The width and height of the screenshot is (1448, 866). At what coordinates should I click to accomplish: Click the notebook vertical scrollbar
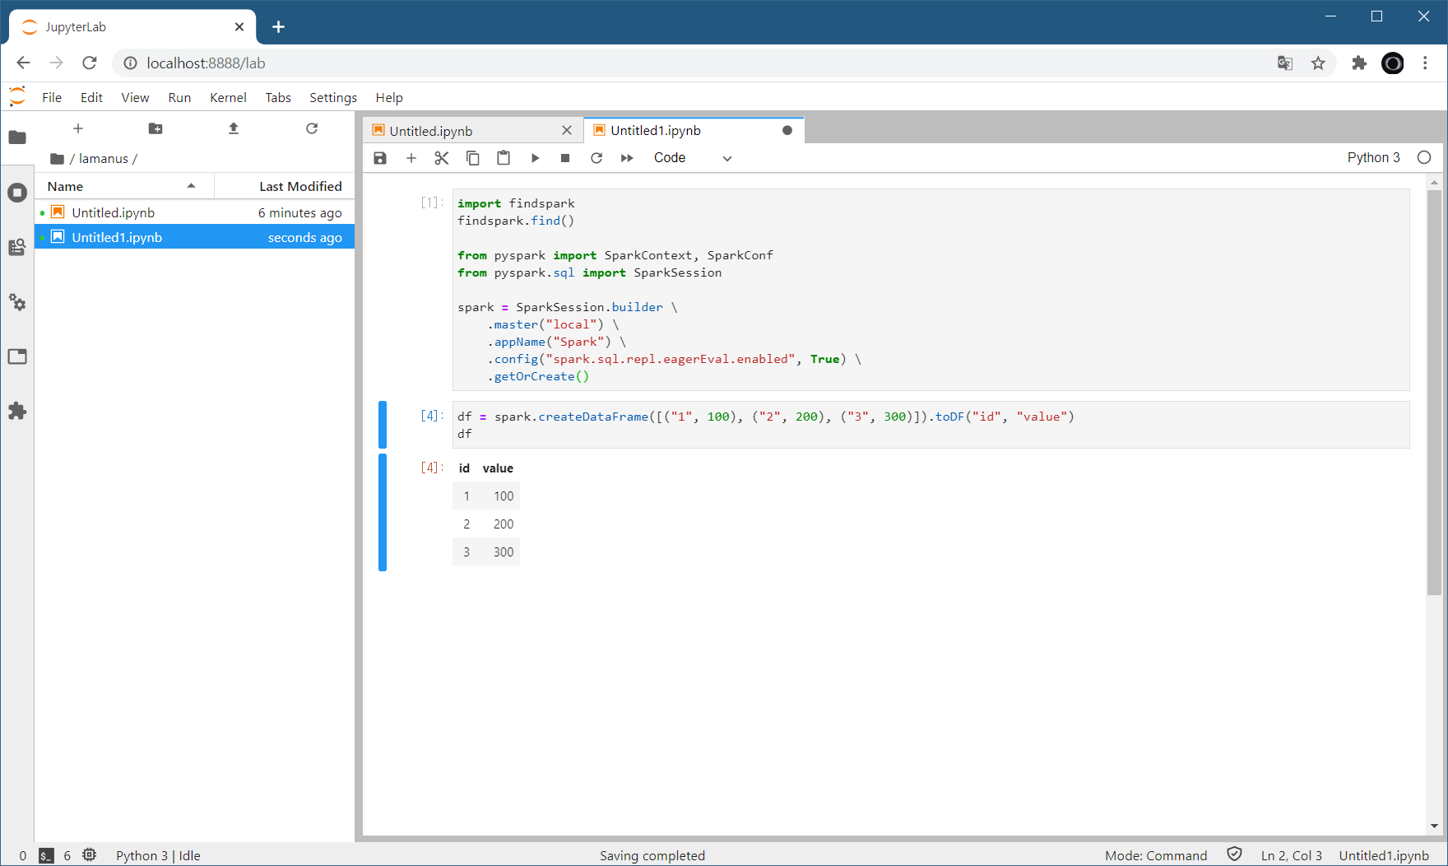1434,392
